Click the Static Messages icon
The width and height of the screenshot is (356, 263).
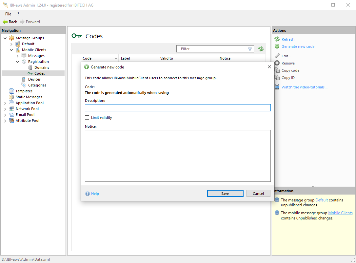click(11, 97)
